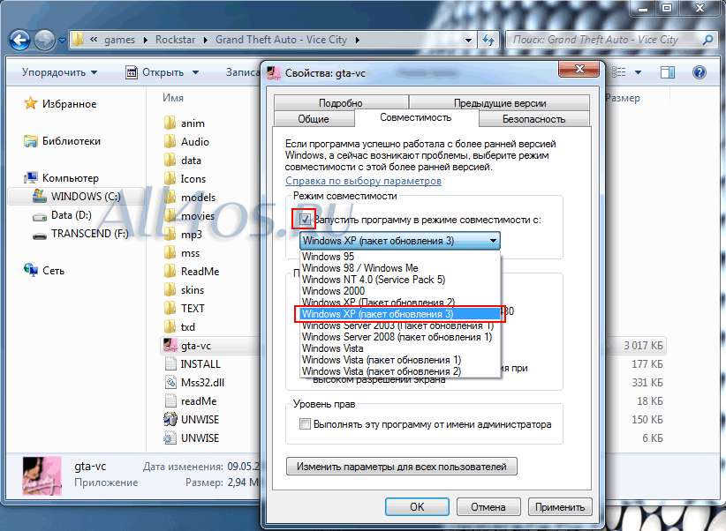Choose Windows 95 from the list
Image resolution: width=726 pixels, height=531 pixels.
[400, 257]
